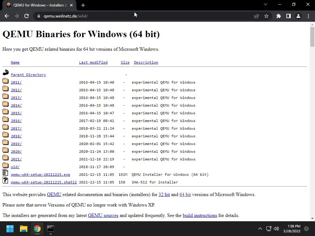
Task: View site info via the padlock icon
Action: click(39, 16)
